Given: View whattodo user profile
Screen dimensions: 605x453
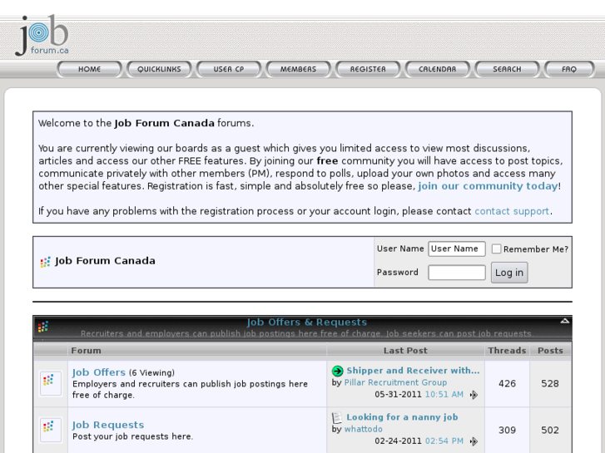Looking at the screenshot, I should point(363,429).
